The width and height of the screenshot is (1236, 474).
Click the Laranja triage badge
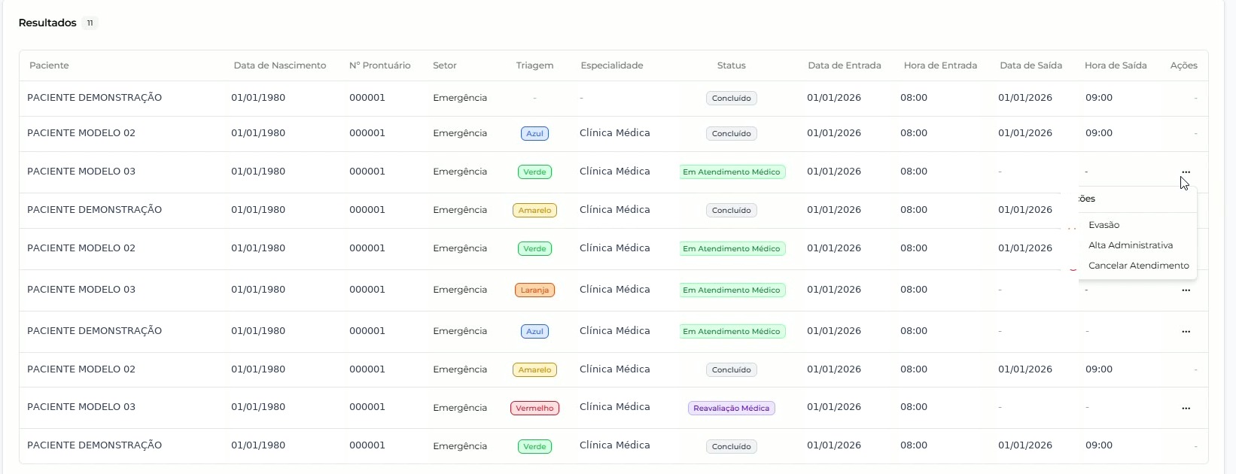[x=534, y=290]
